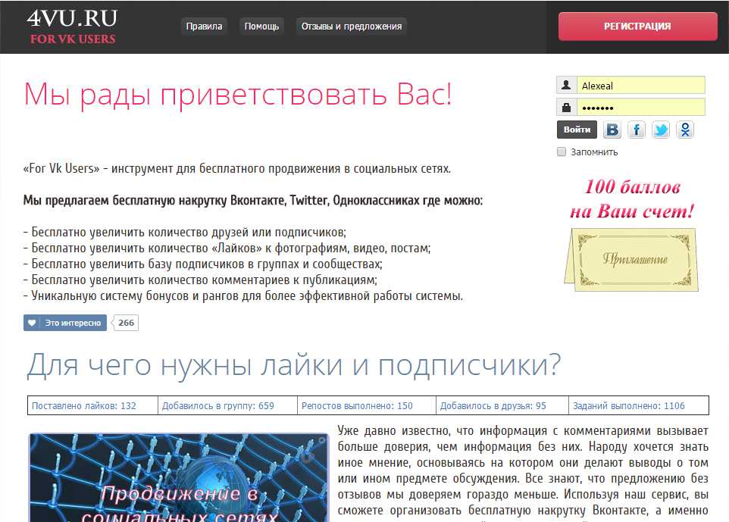Click the 4VU.RU site logo
This screenshot has height=522, width=729.
tap(72, 27)
